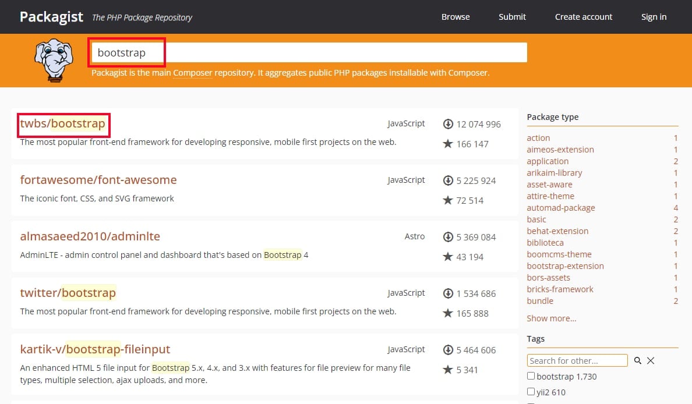The width and height of the screenshot is (692, 404).
Task: Go to the Submit page
Action: [x=512, y=17]
